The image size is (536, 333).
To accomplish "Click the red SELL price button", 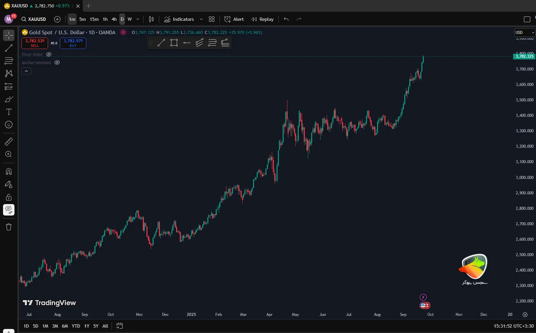I will [35, 43].
